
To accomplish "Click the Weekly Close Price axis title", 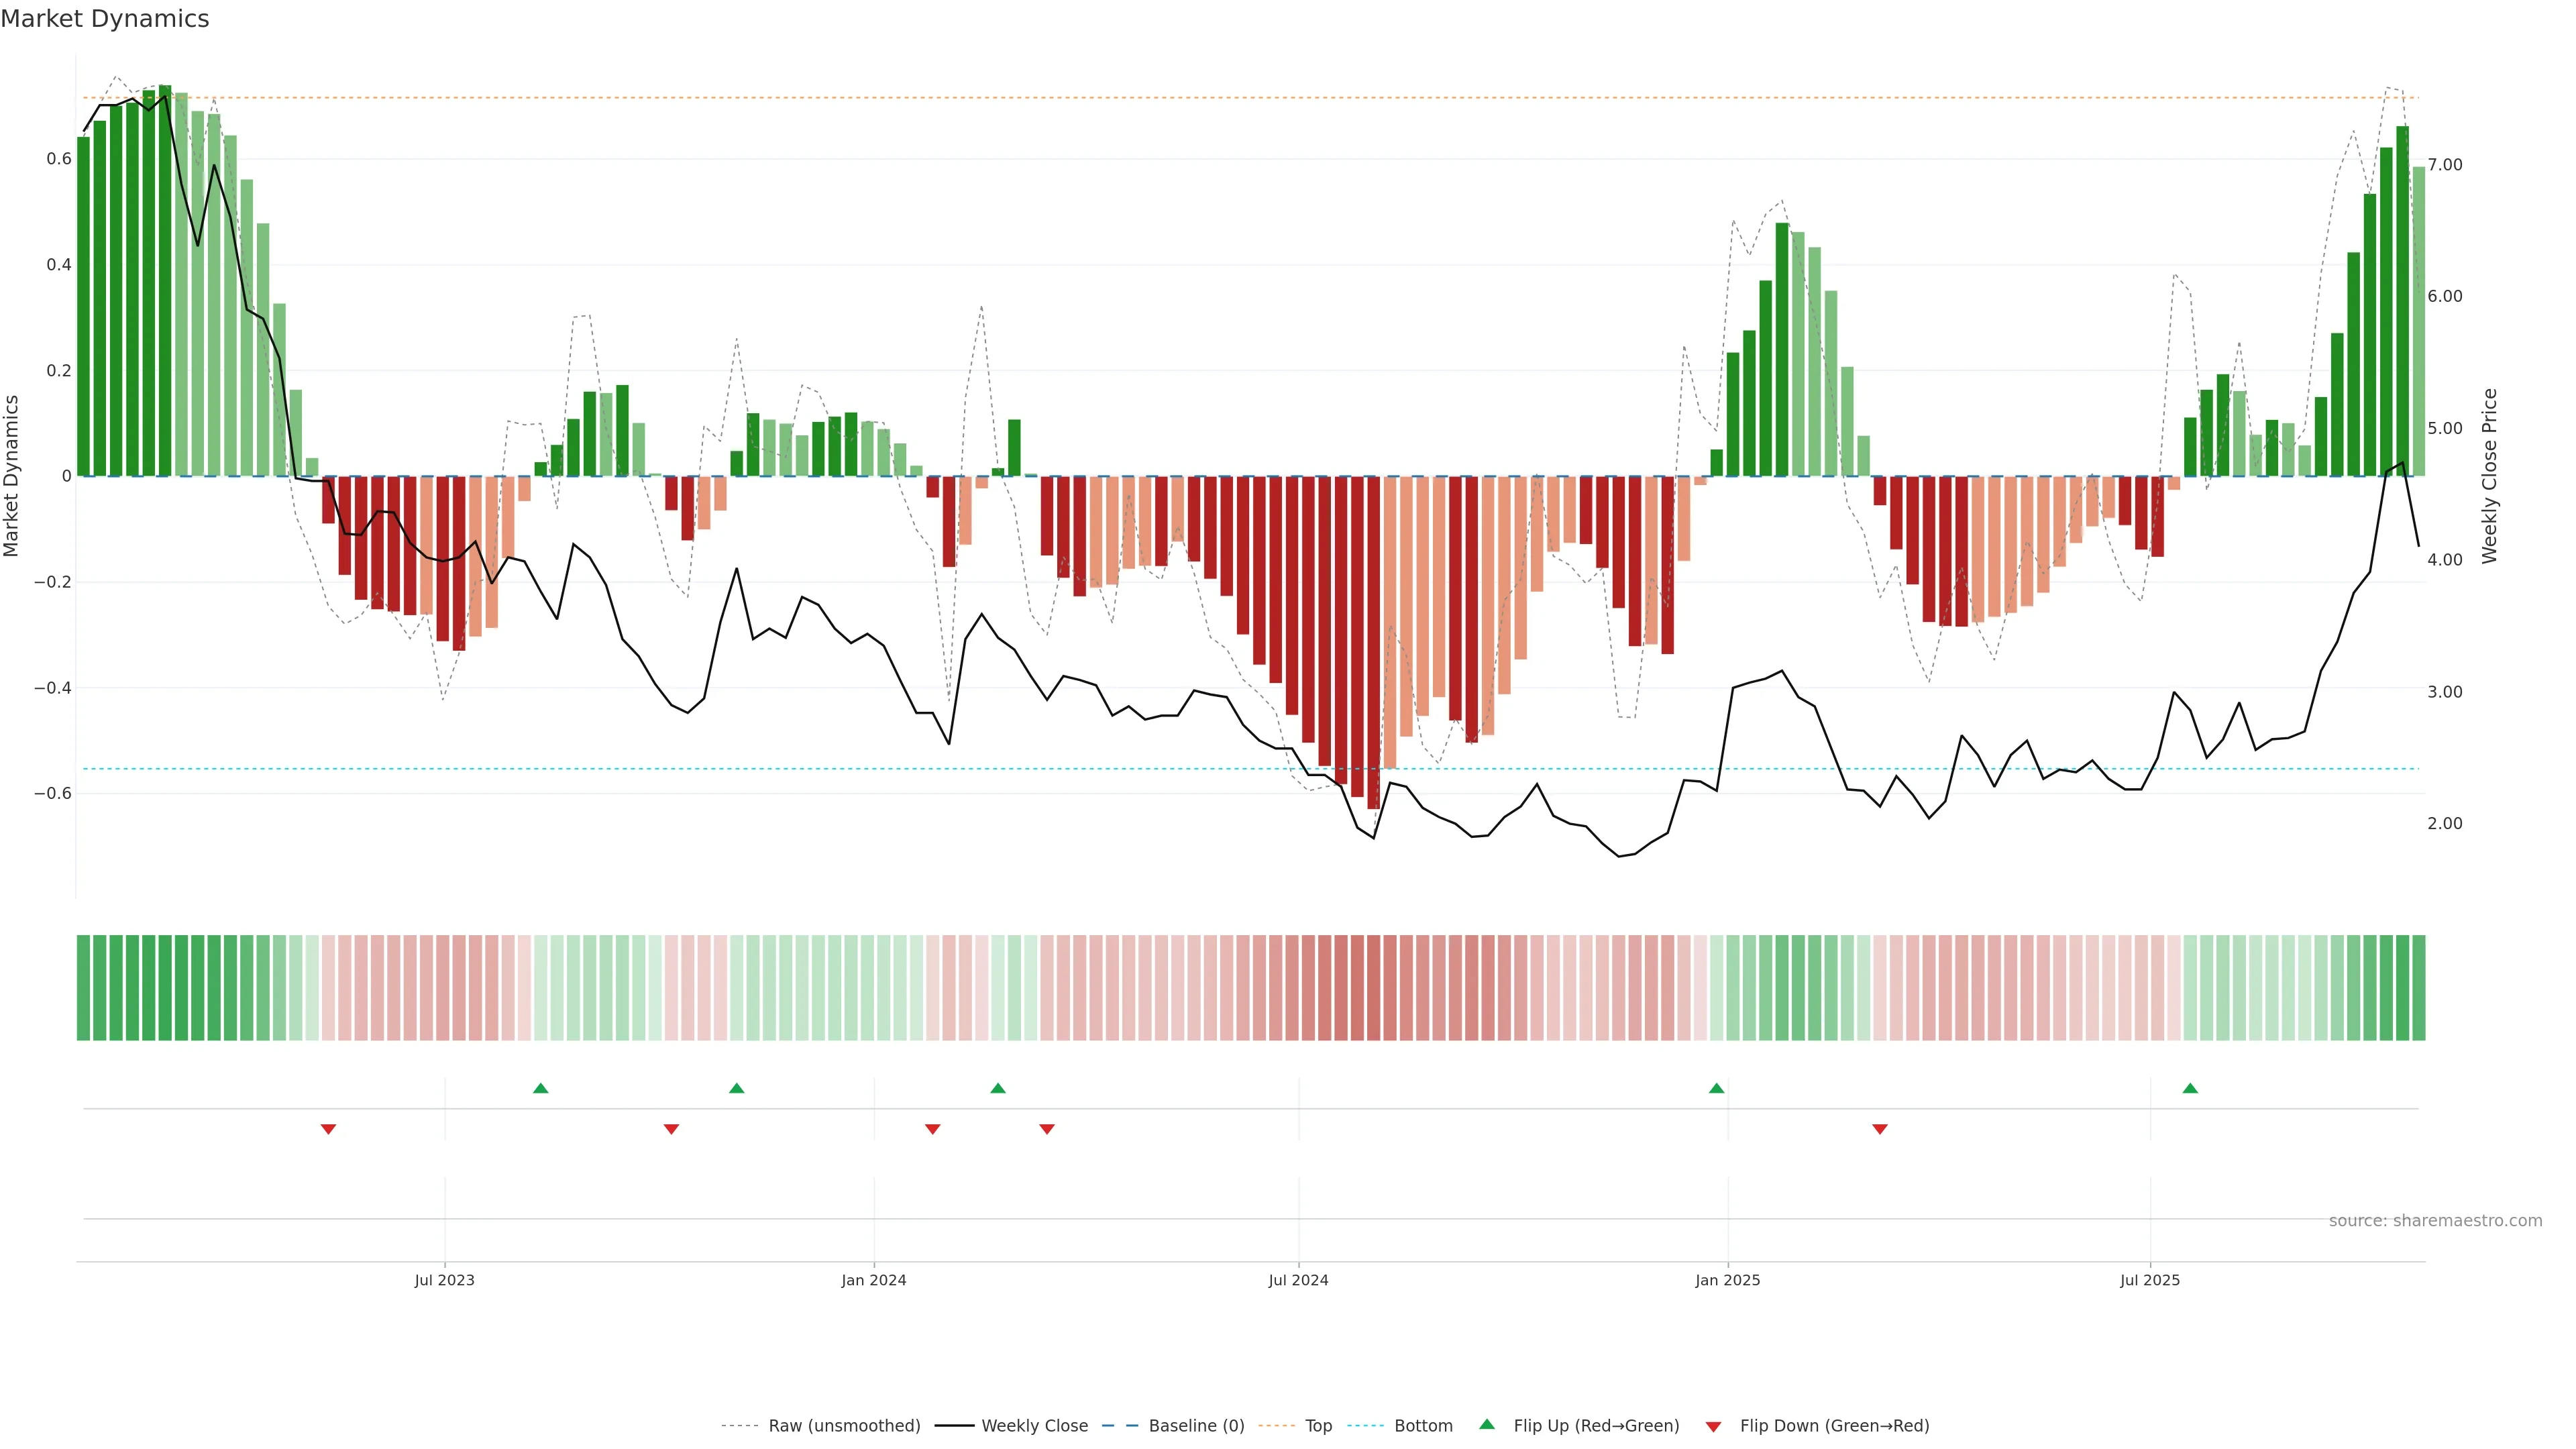I will pyautogui.click(x=2489, y=476).
